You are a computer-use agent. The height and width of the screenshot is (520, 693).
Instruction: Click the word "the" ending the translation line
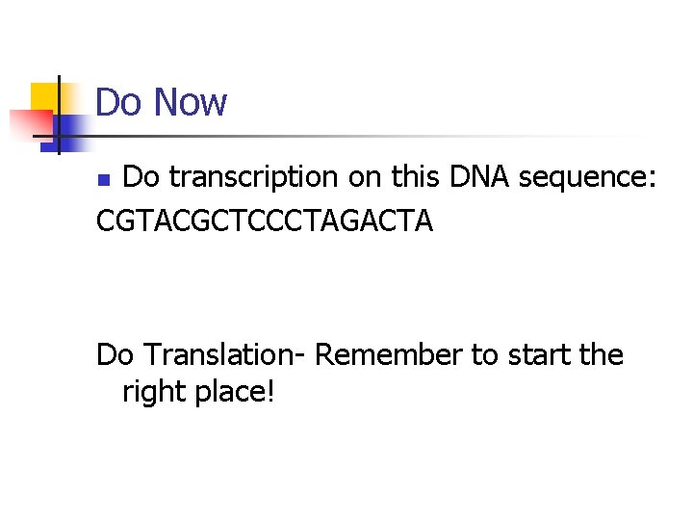coord(603,355)
